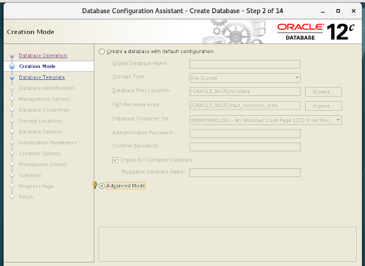This screenshot has width=365, height=266.
Task: Click the Database Files Location field
Action: tap(245, 91)
